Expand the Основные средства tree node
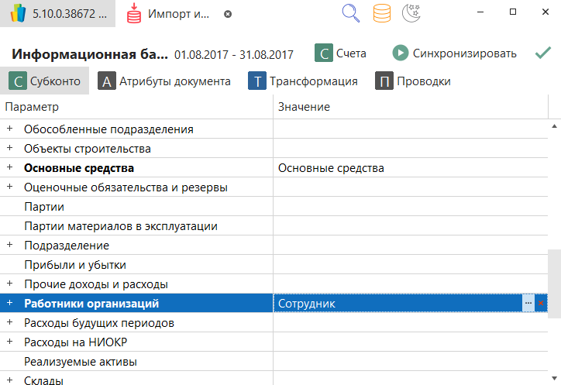 (x=10, y=167)
